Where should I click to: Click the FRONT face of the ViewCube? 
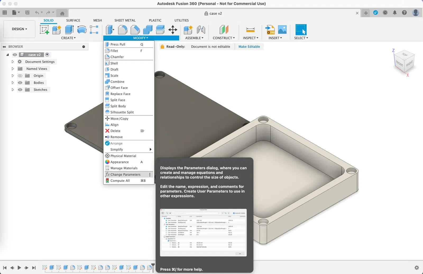coord(399,64)
